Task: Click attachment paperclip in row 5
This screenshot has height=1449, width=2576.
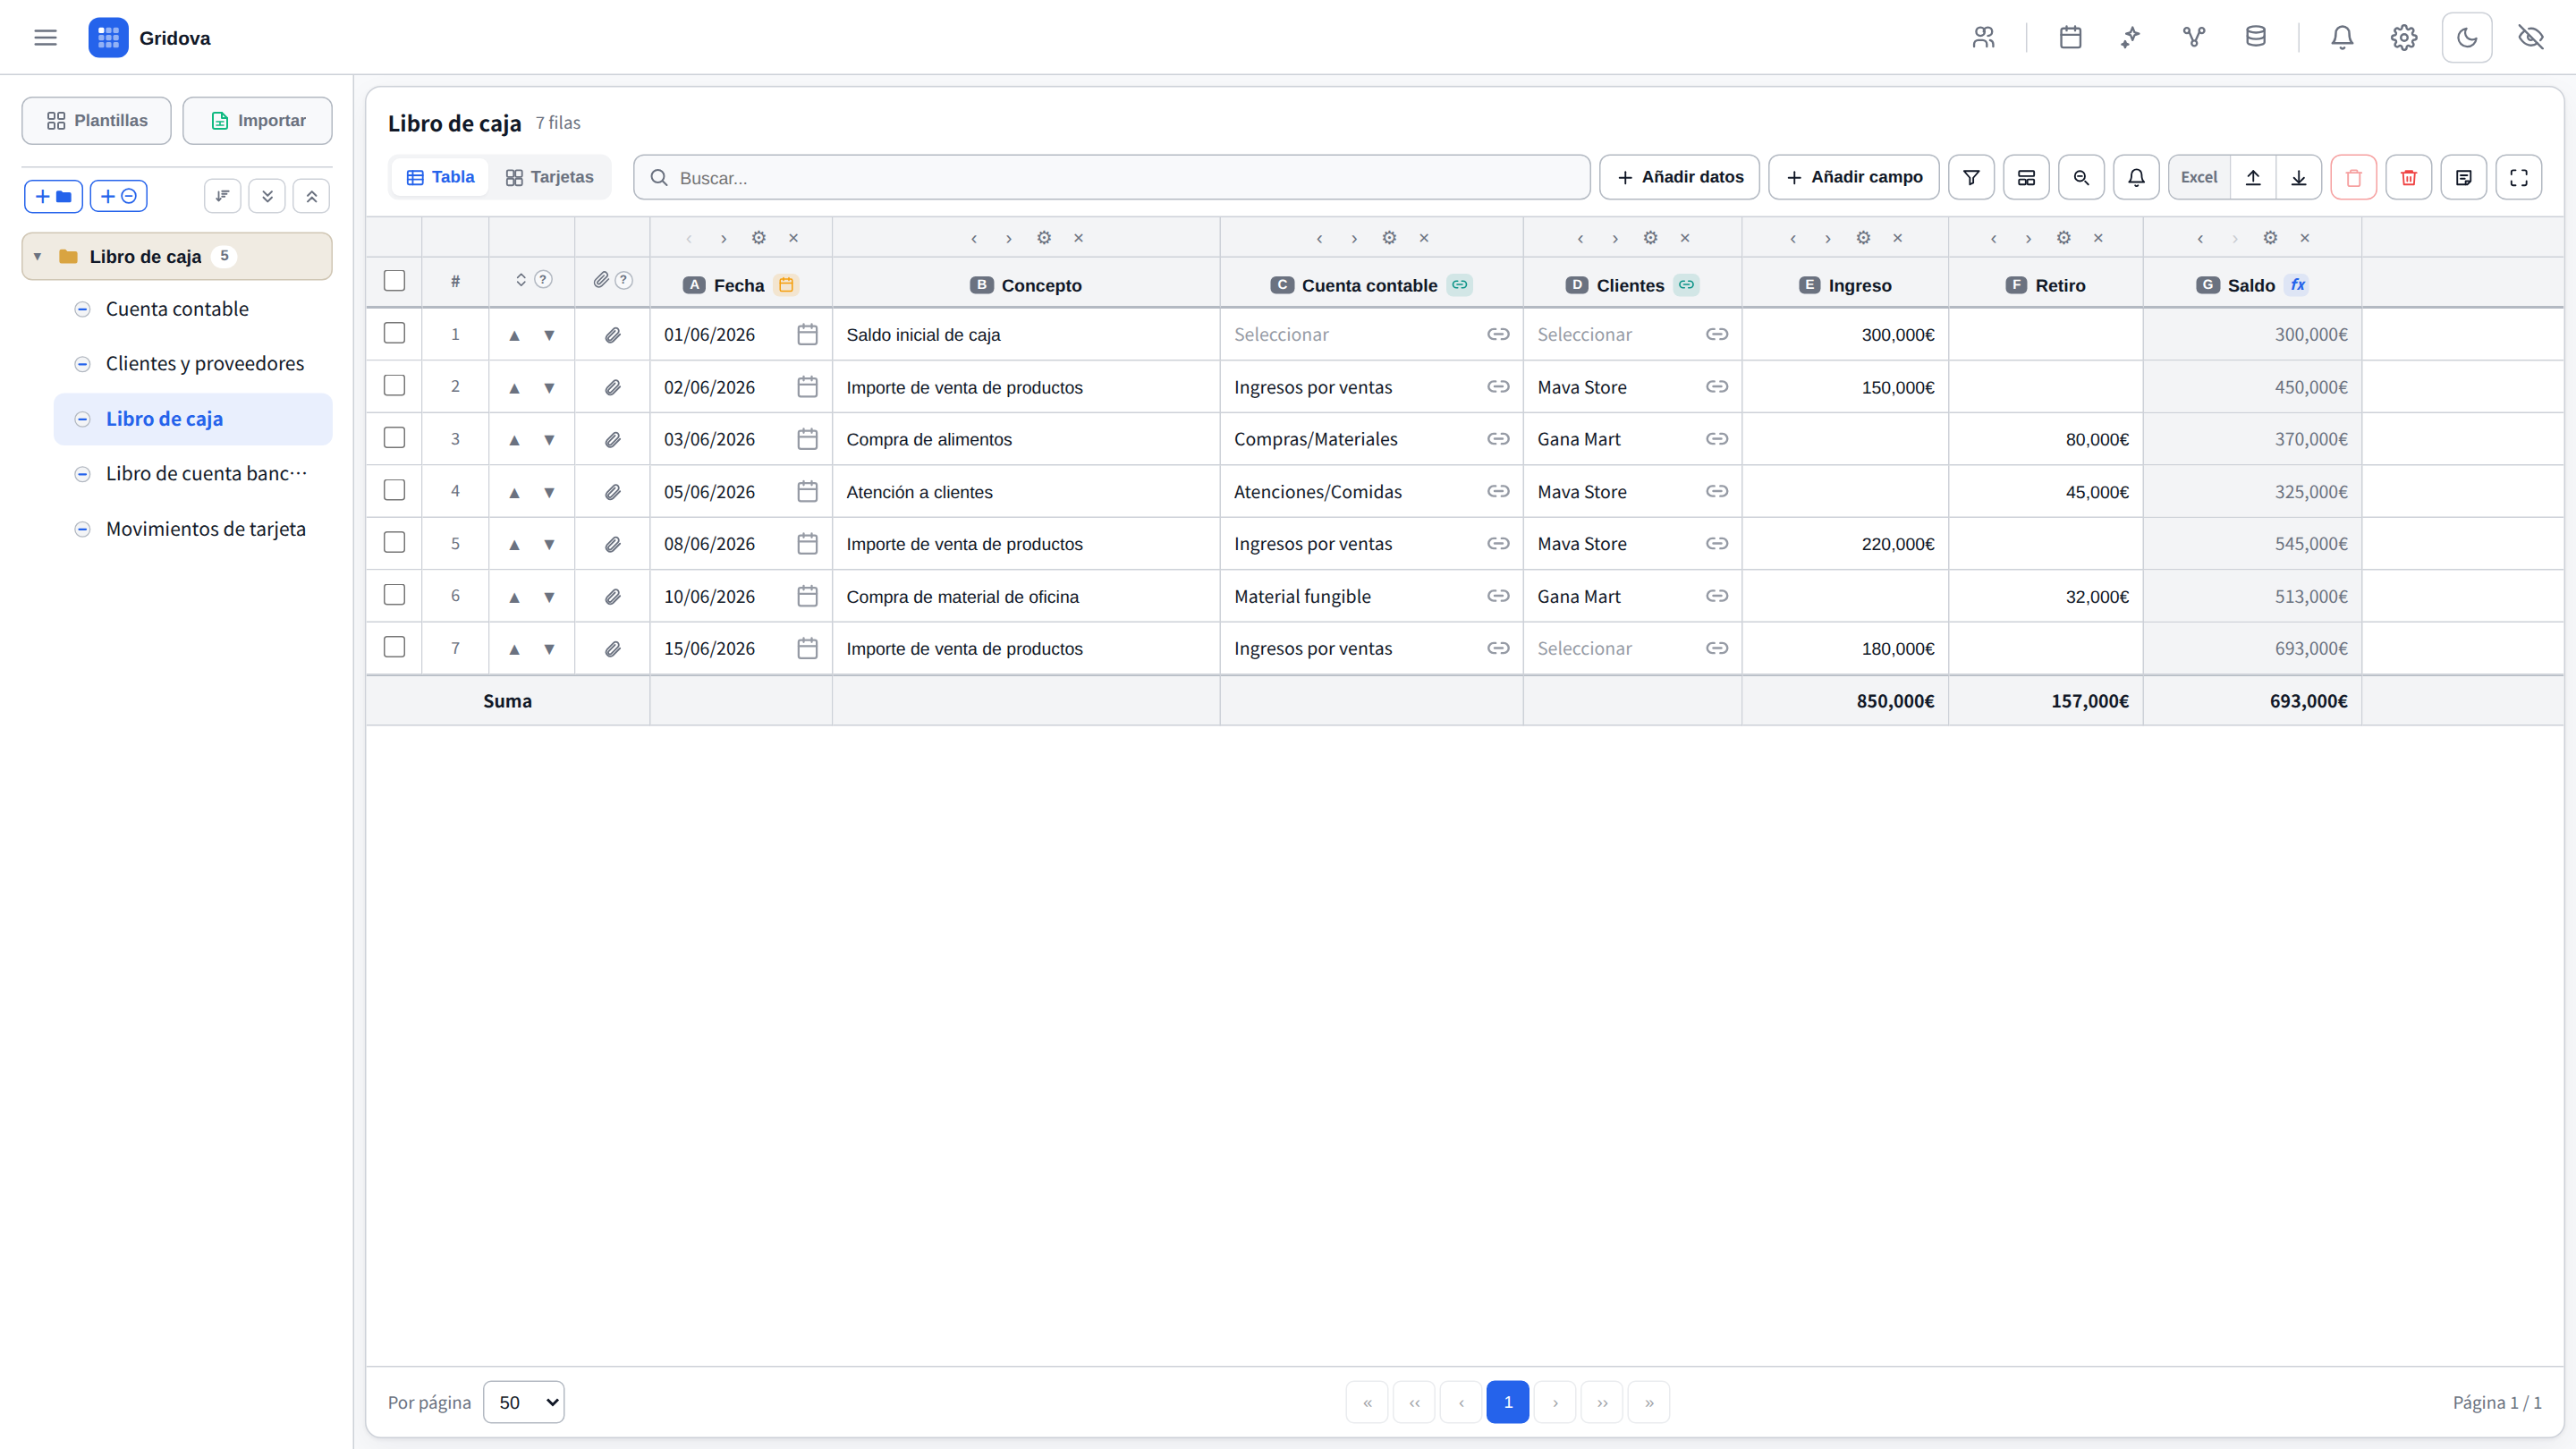Action: pos(612,544)
